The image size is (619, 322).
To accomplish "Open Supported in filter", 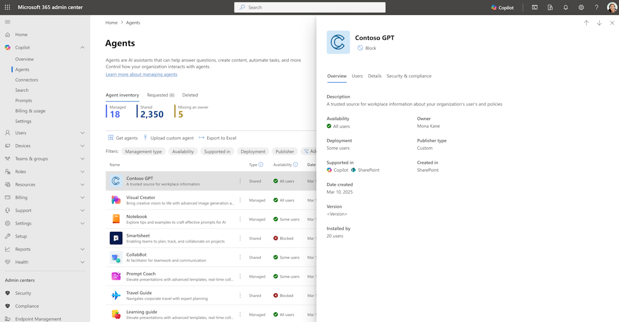I will coord(217,151).
